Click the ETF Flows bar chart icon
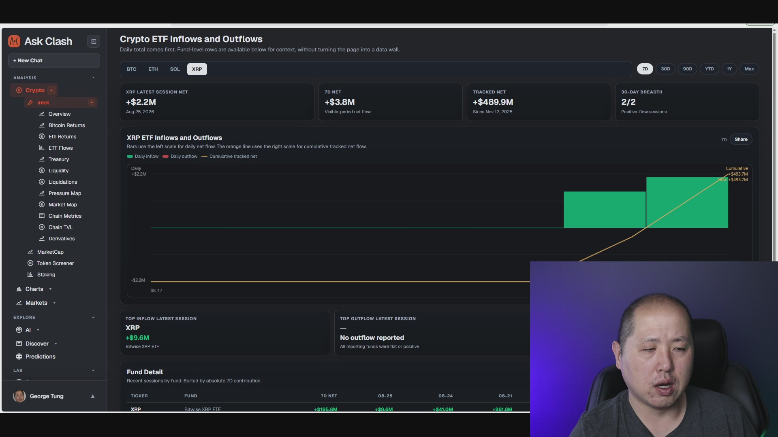This screenshot has height=437, width=778. [42, 148]
